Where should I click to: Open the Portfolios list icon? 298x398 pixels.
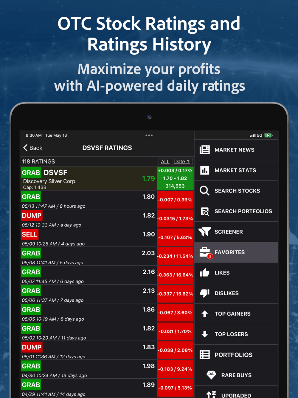205,355
